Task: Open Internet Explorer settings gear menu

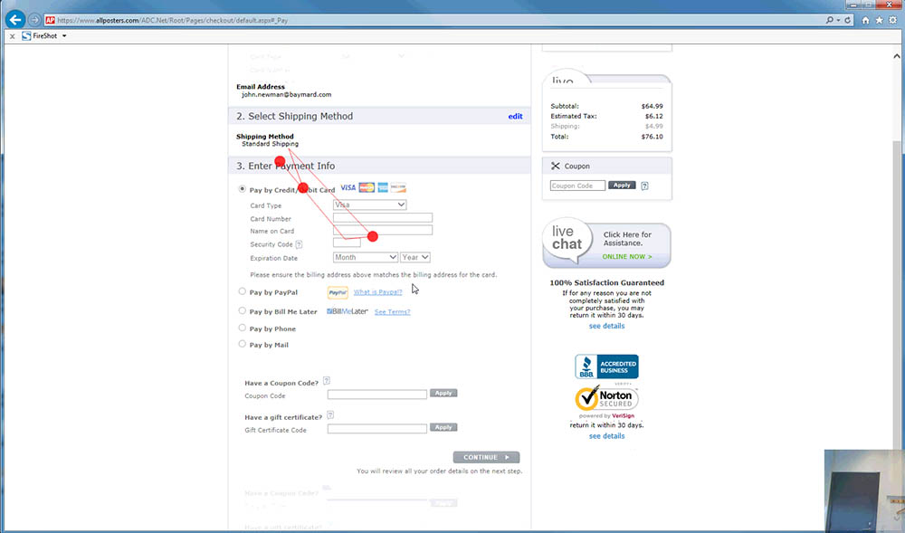Action: click(x=893, y=18)
